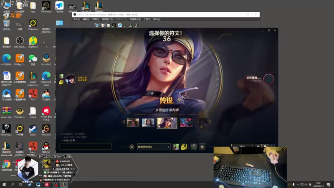Viewport: 334px width, 188px height.
Task: Edit the current rune page with pencil icon
Action: tap(132, 147)
